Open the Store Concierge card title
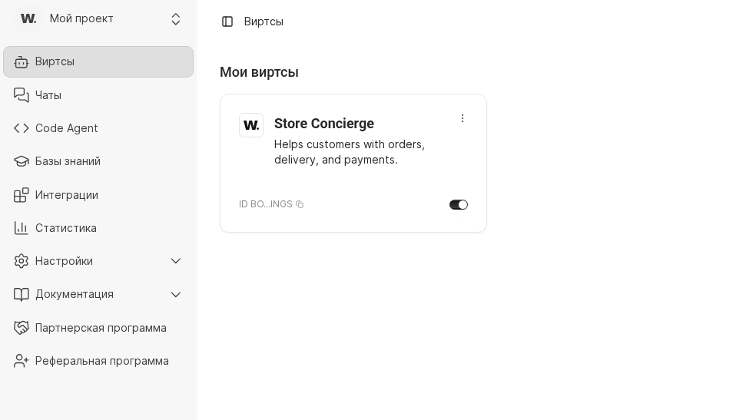 pyautogui.click(x=324, y=124)
